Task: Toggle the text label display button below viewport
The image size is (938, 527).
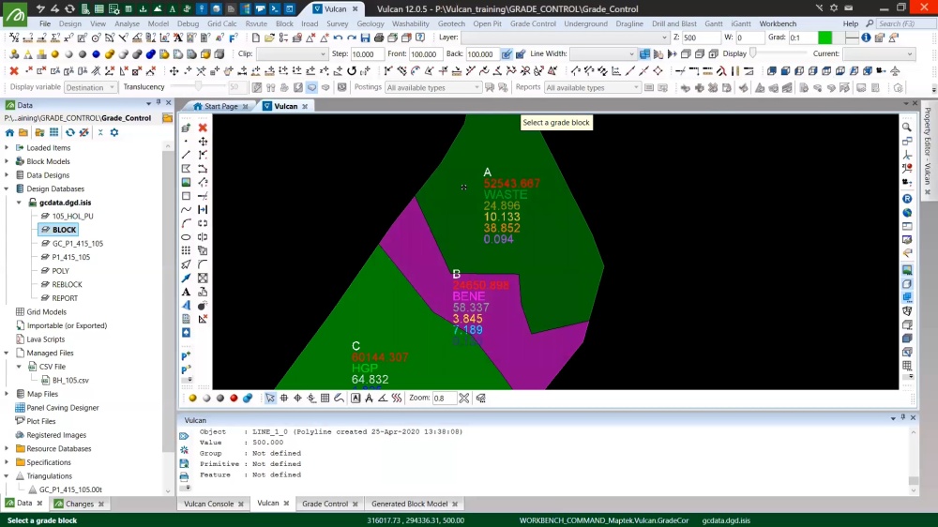Action: [x=356, y=398]
